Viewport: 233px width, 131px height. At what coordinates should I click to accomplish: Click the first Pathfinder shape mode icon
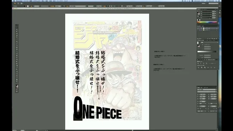[198, 63]
